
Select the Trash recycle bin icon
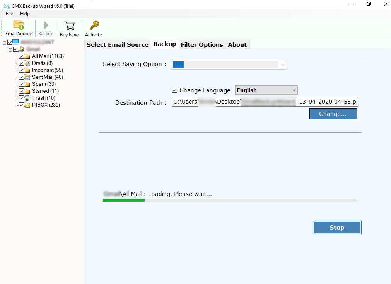click(x=27, y=98)
